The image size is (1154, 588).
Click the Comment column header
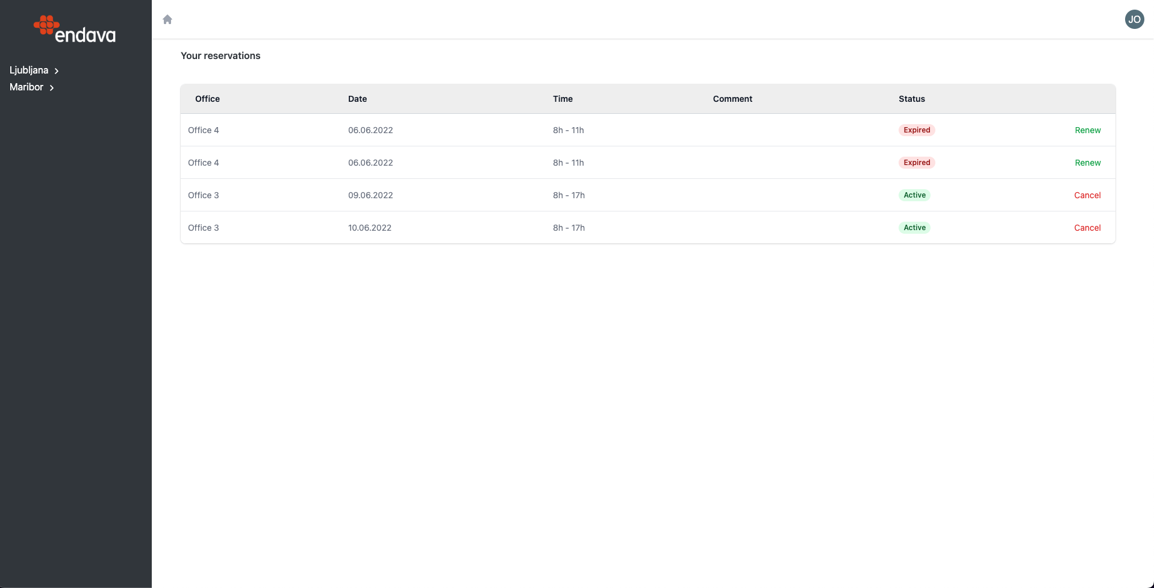pos(732,99)
